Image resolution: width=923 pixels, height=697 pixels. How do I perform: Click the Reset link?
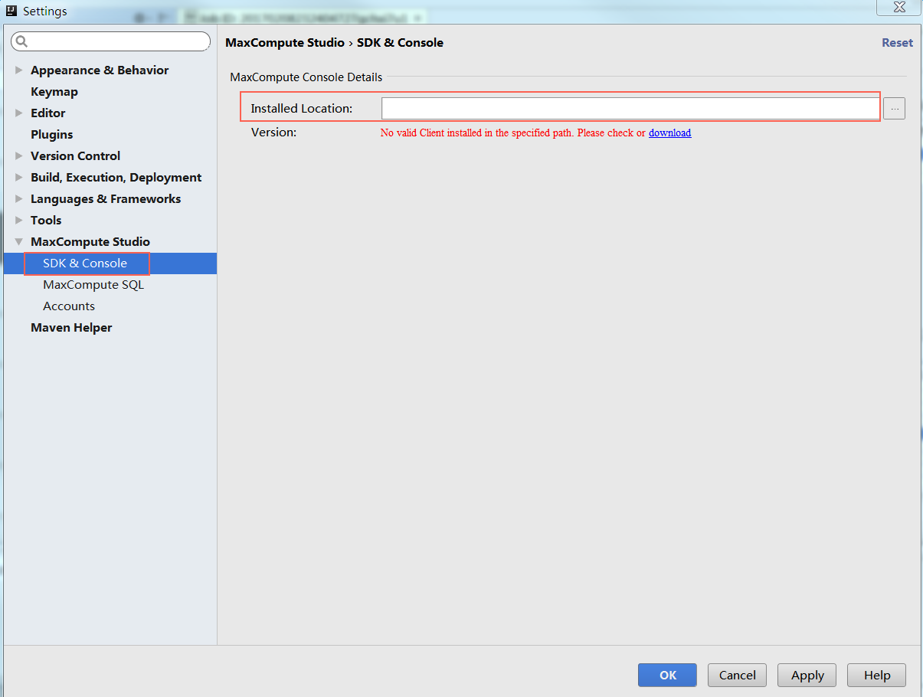(x=897, y=43)
